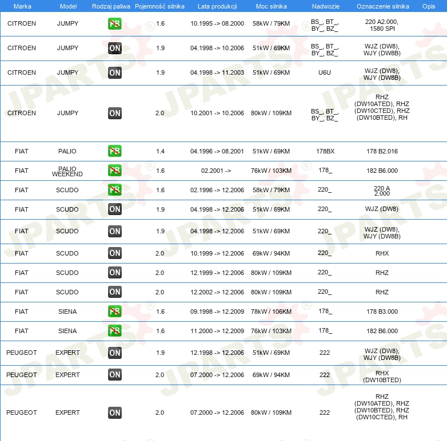Select the date range 02.1996 -> 12.2006

point(217,190)
